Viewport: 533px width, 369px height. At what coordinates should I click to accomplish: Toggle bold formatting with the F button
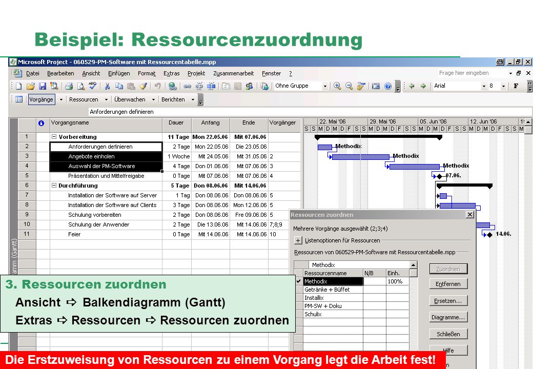(516, 86)
